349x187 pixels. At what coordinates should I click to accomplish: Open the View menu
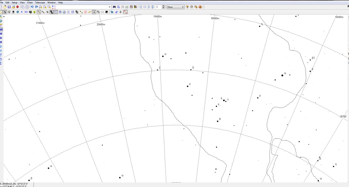coord(22,3)
